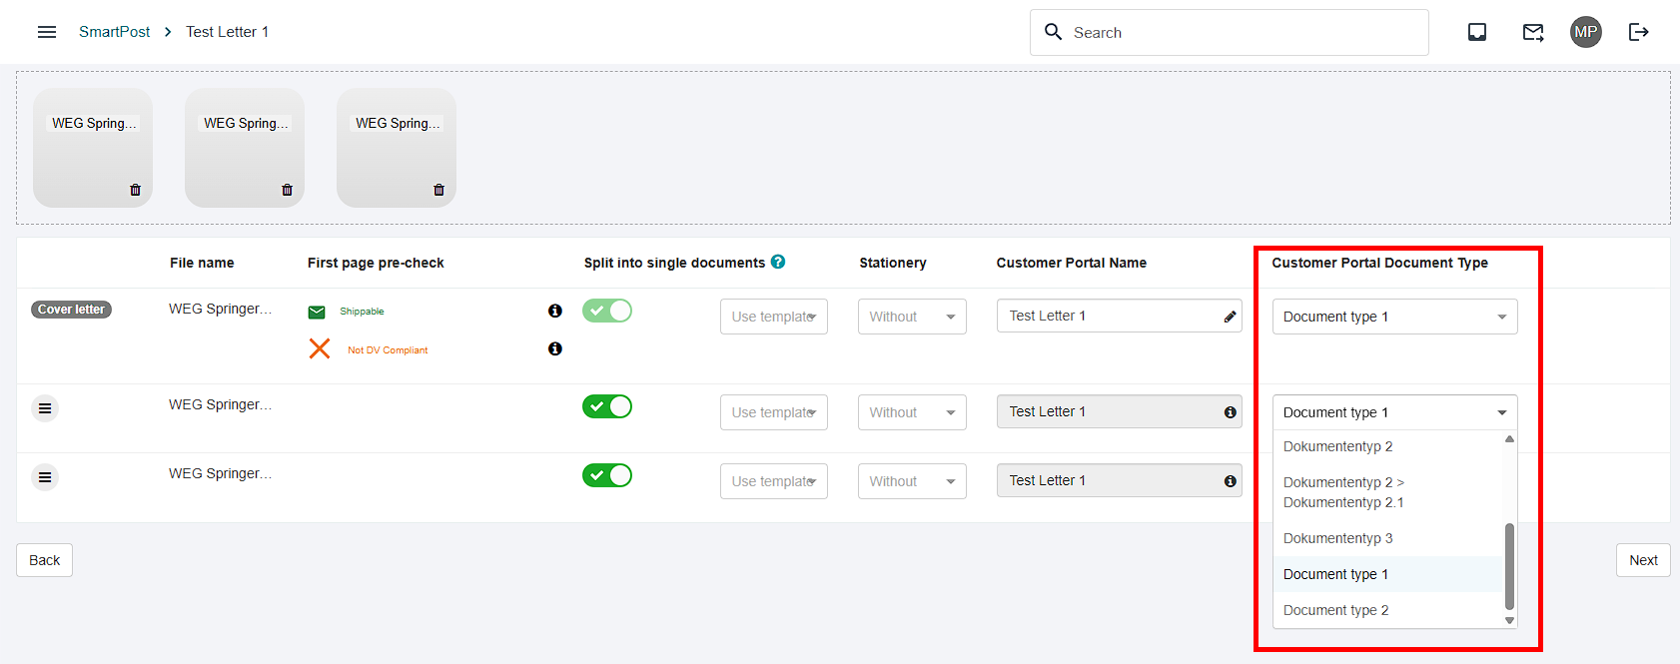
Task: Click the Next button
Action: [x=1643, y=560]
